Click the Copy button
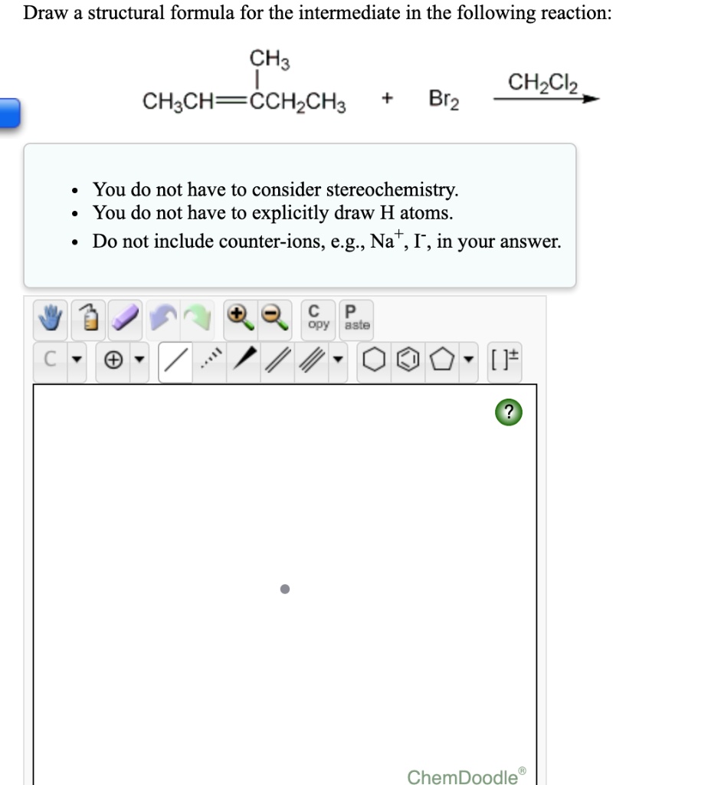This screenshot has height=785, width=721. pos(317,316)
